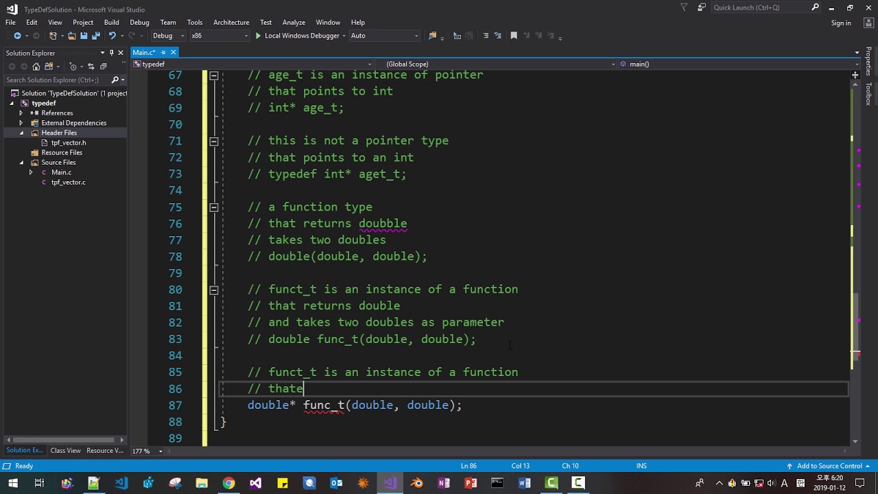Image resolution: width=878 pixels, height=494 pixels.
Task: Expand the Main.c tree node
Action: click(x=30, y=172)
